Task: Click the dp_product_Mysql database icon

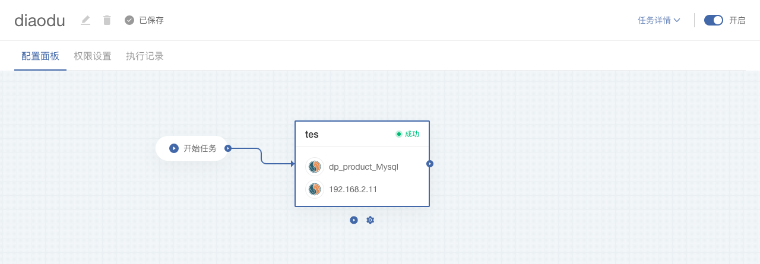Action: coord(315,167)
